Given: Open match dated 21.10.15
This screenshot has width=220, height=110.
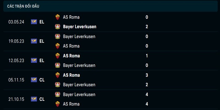Looking at the screenshot, I should (16, 99).
